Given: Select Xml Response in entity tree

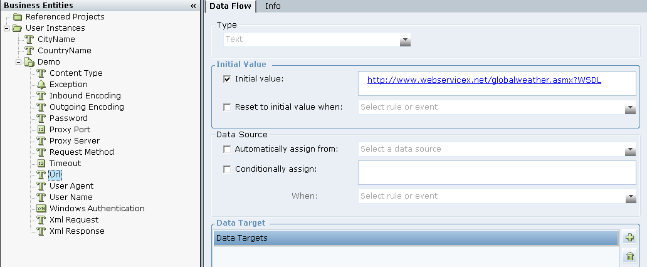Looking at the screenshot, I should [76, 231].
